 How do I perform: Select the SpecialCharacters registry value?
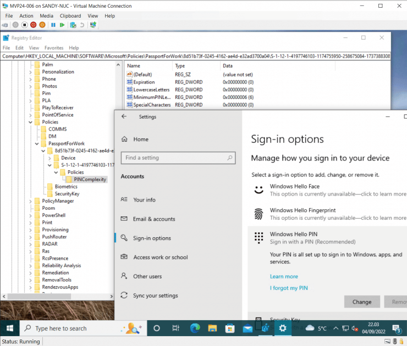(152, 105)
